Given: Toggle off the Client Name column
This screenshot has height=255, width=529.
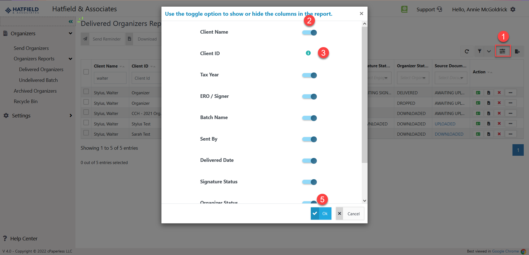Looking at the screenshot, I should (309, 33).
